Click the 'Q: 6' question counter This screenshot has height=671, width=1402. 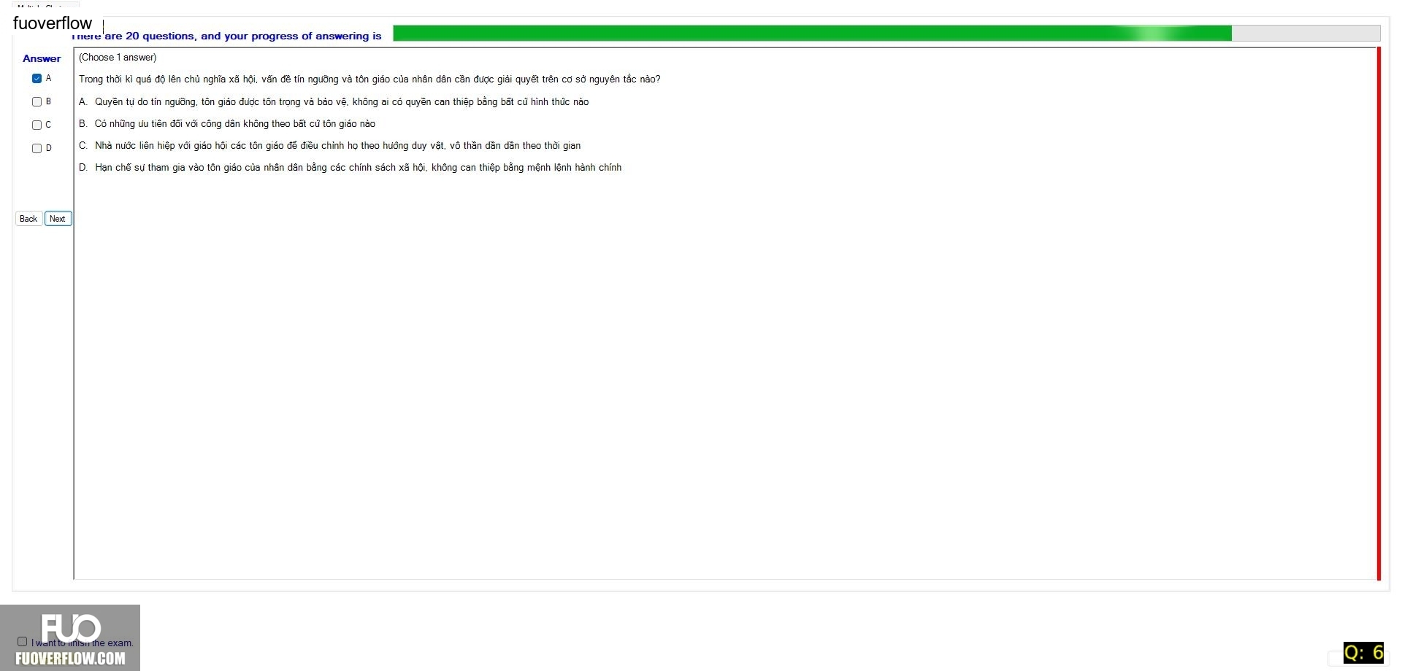pos(1363,653)
